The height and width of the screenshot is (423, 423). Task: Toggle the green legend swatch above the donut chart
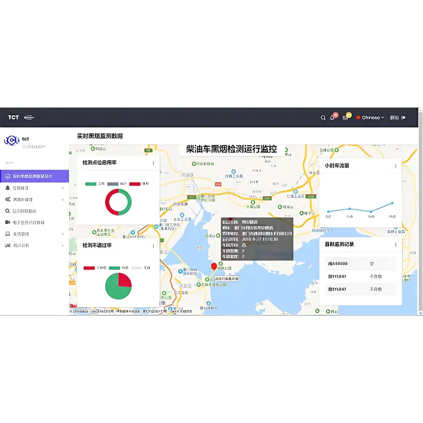91,184
